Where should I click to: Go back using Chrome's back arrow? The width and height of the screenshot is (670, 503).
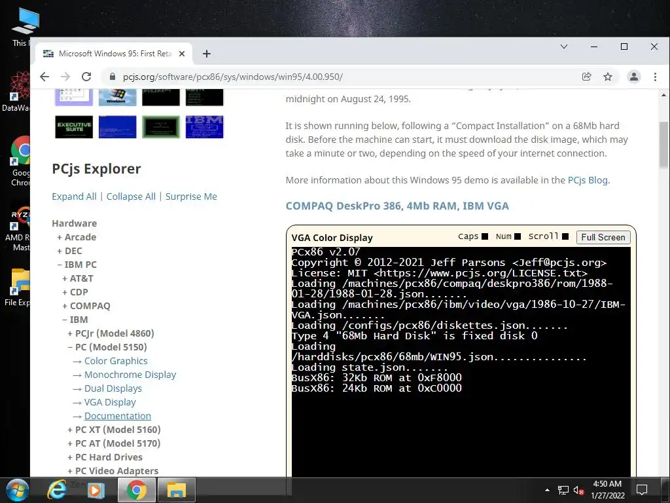44,77
